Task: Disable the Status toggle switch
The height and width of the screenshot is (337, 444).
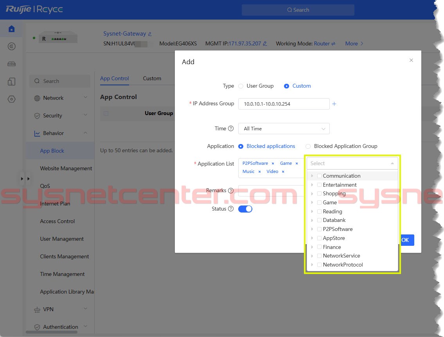Action: 245,209
